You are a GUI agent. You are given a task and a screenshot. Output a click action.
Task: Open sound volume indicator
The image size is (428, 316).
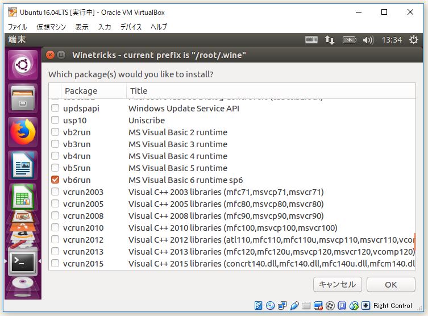tap(368, 40)
